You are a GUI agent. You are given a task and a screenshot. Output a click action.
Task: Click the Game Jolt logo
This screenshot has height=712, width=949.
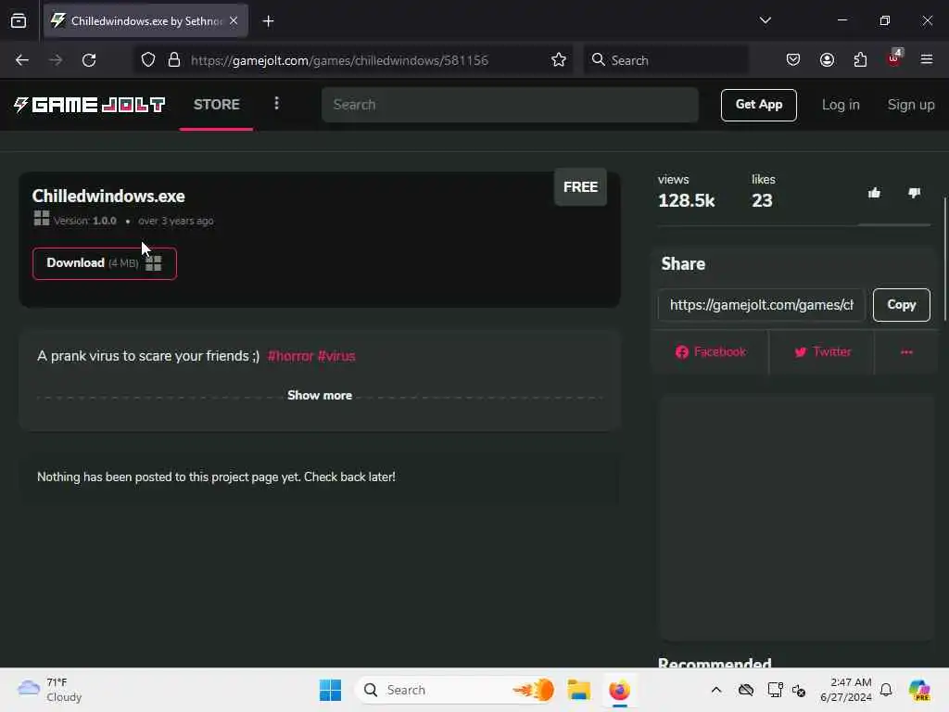(x=90, y=105)
